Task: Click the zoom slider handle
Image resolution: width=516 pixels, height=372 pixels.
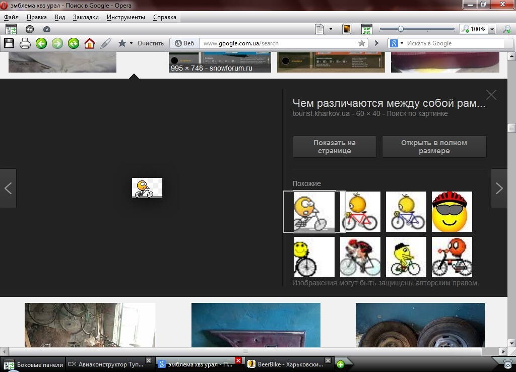Action: (x=401, y=29)
